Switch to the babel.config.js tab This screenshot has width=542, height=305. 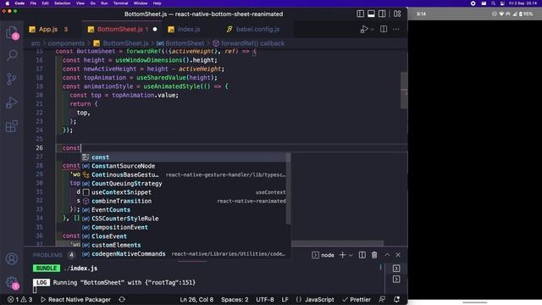pos(257,30)
